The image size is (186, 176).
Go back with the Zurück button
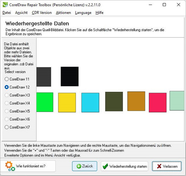coord(84,166)
